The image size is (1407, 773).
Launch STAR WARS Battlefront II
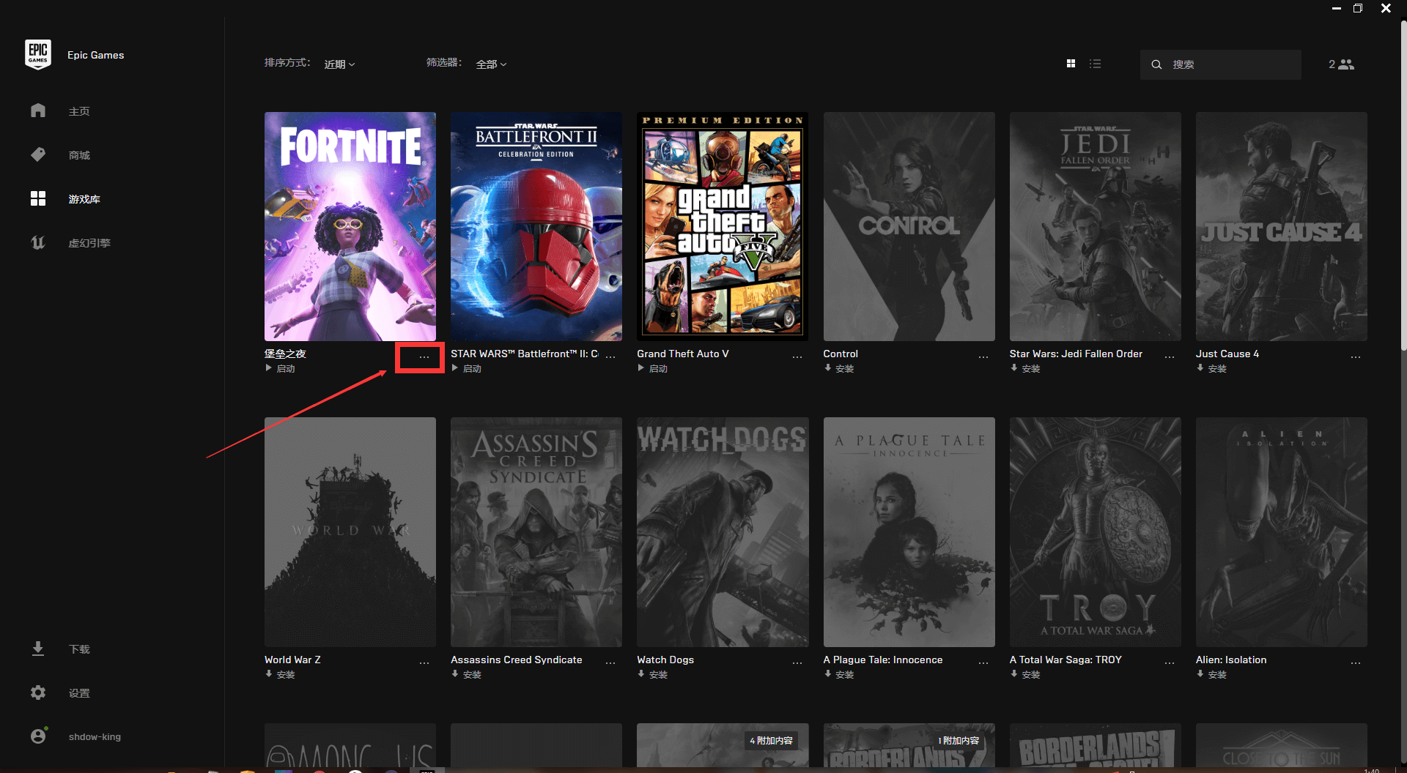tap(467, 369)
